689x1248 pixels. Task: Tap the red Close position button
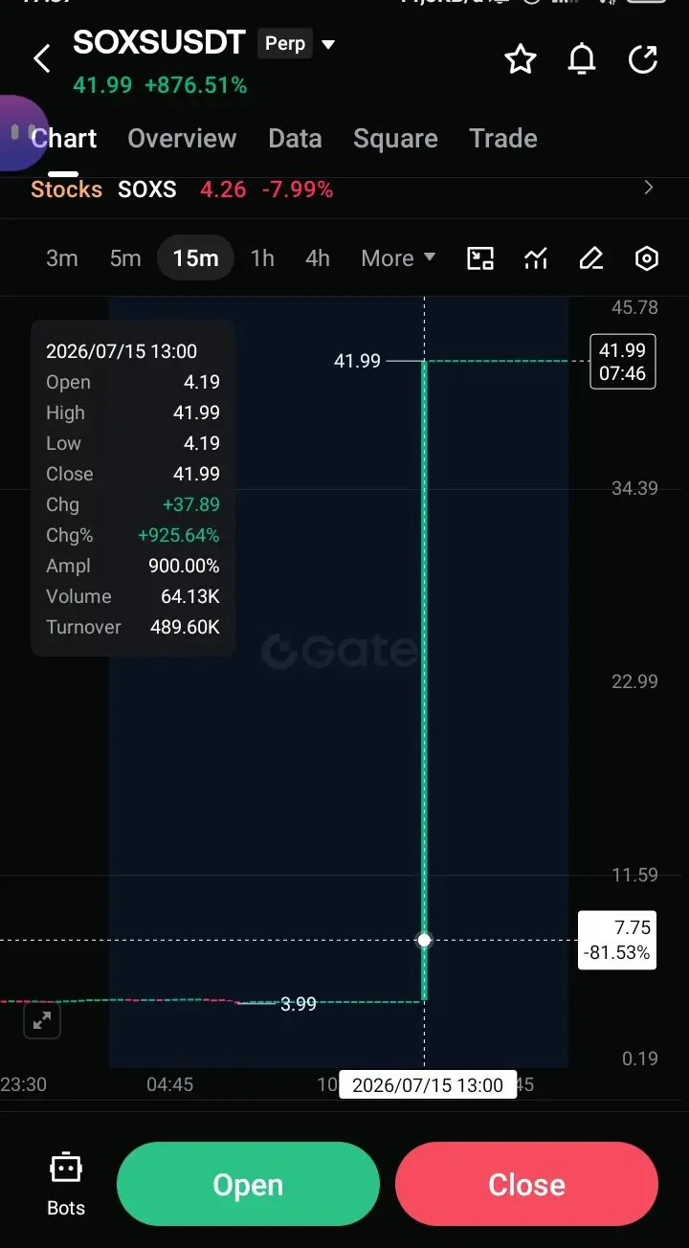tap(526, 1184)
